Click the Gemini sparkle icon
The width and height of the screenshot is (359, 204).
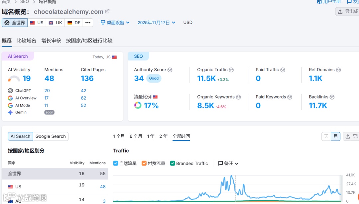[x=10, y=112]
